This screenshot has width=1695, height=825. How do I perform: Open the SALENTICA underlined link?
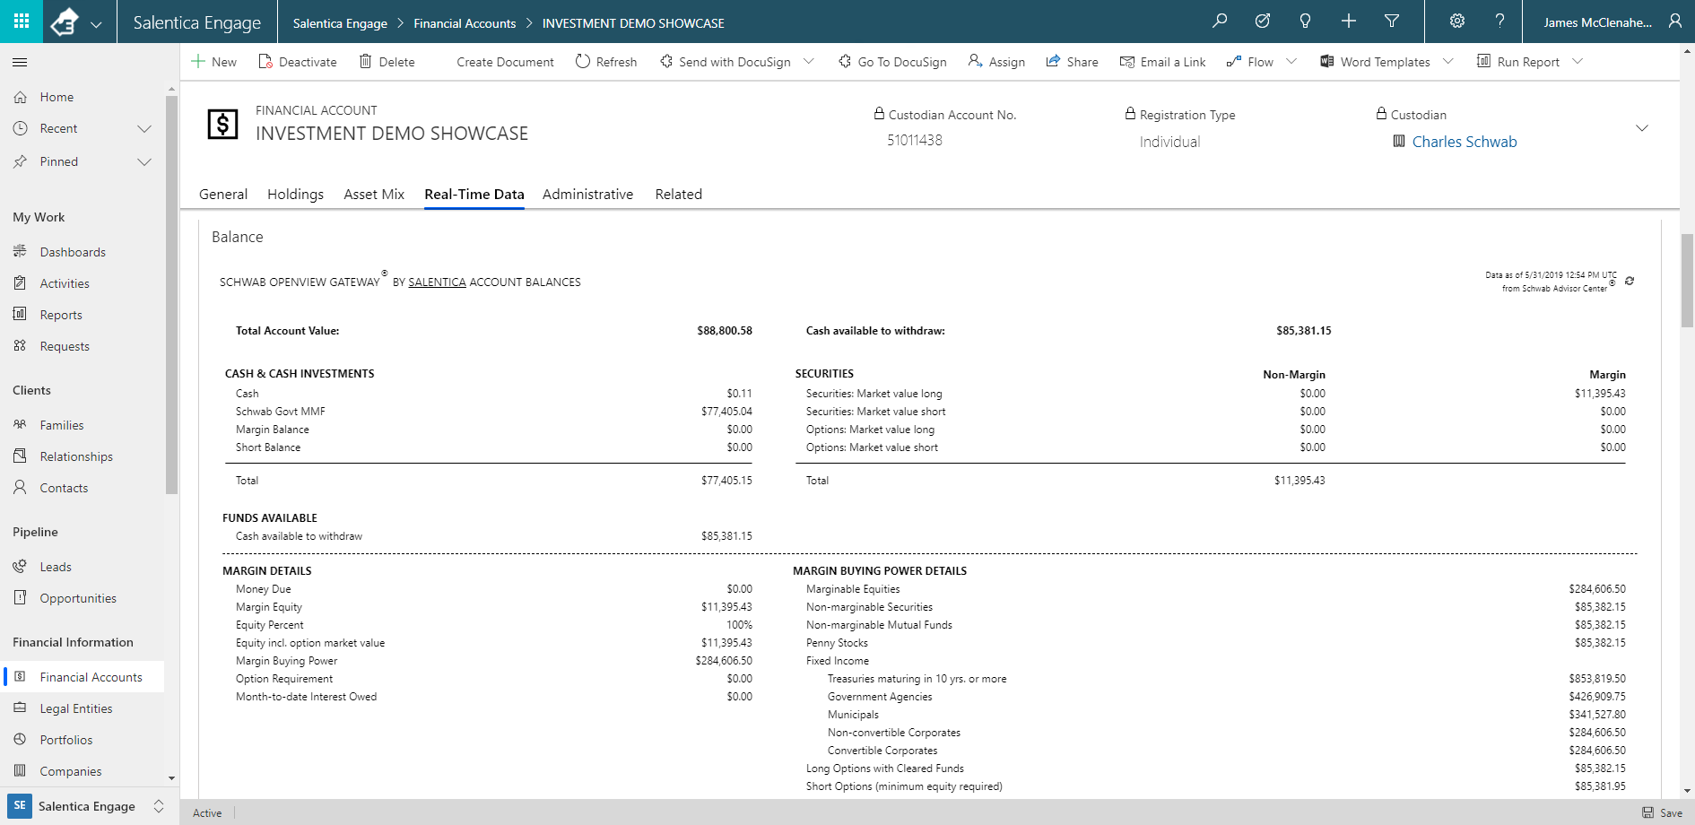[437, 282]
